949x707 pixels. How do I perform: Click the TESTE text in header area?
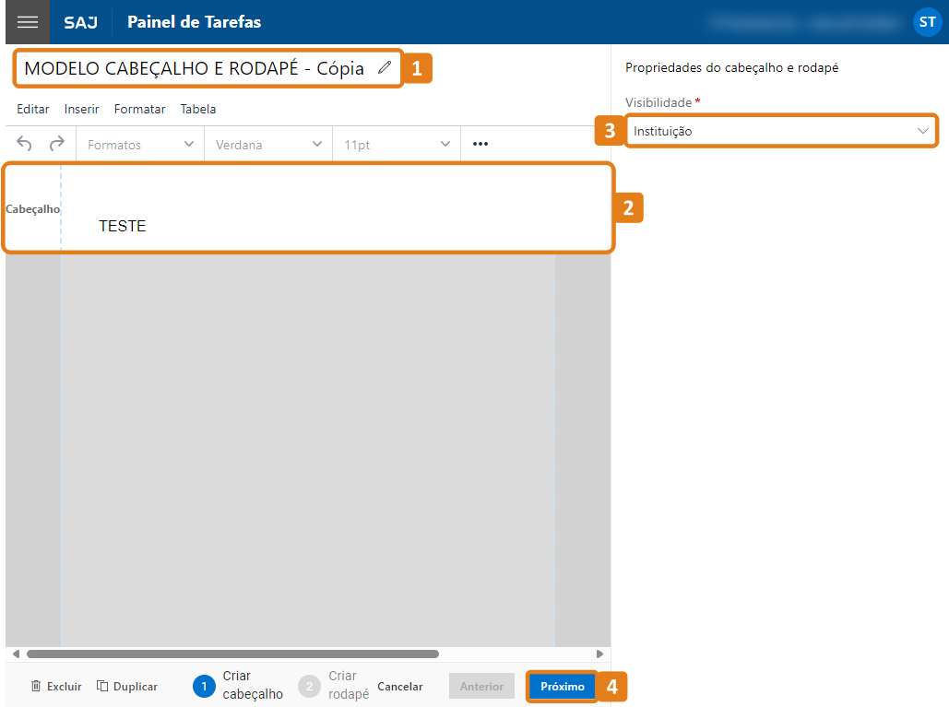pyautogui.click(x=123, y=226)
